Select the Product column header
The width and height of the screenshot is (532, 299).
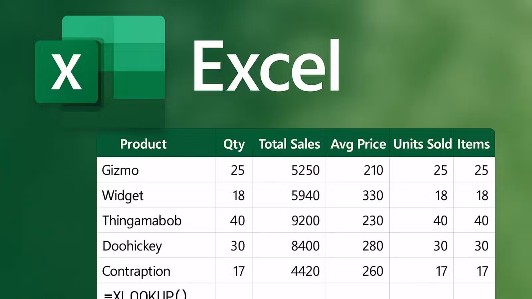(x=143, y=144)
